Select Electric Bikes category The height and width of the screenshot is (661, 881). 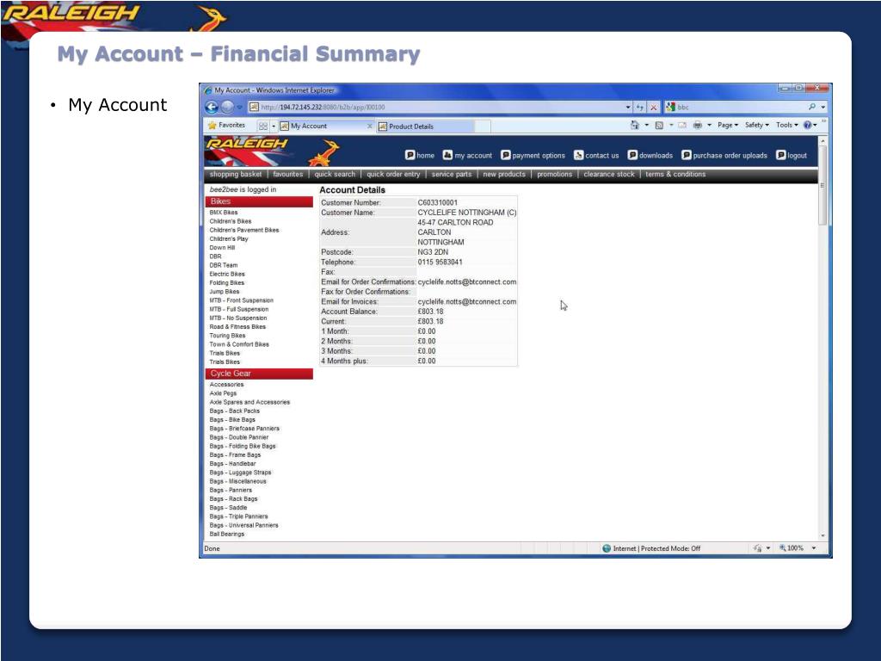227,275
